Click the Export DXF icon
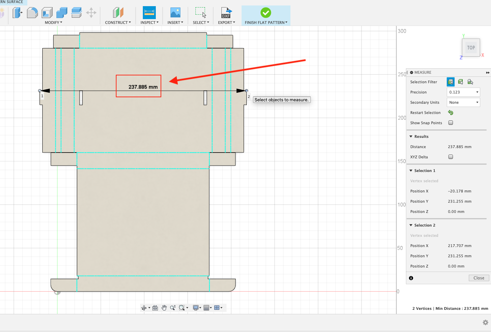Image resolution: width=491 pixels, height=332 pixels. pyautogui.click(x=227, y=13)
